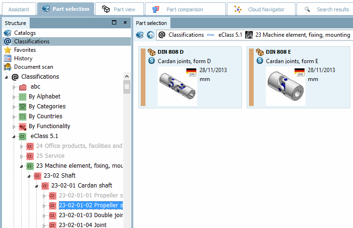This screenshot has width=353, height=228.
Task: Collapse the 23-02 Shaft node
Action: pos(29,176)
